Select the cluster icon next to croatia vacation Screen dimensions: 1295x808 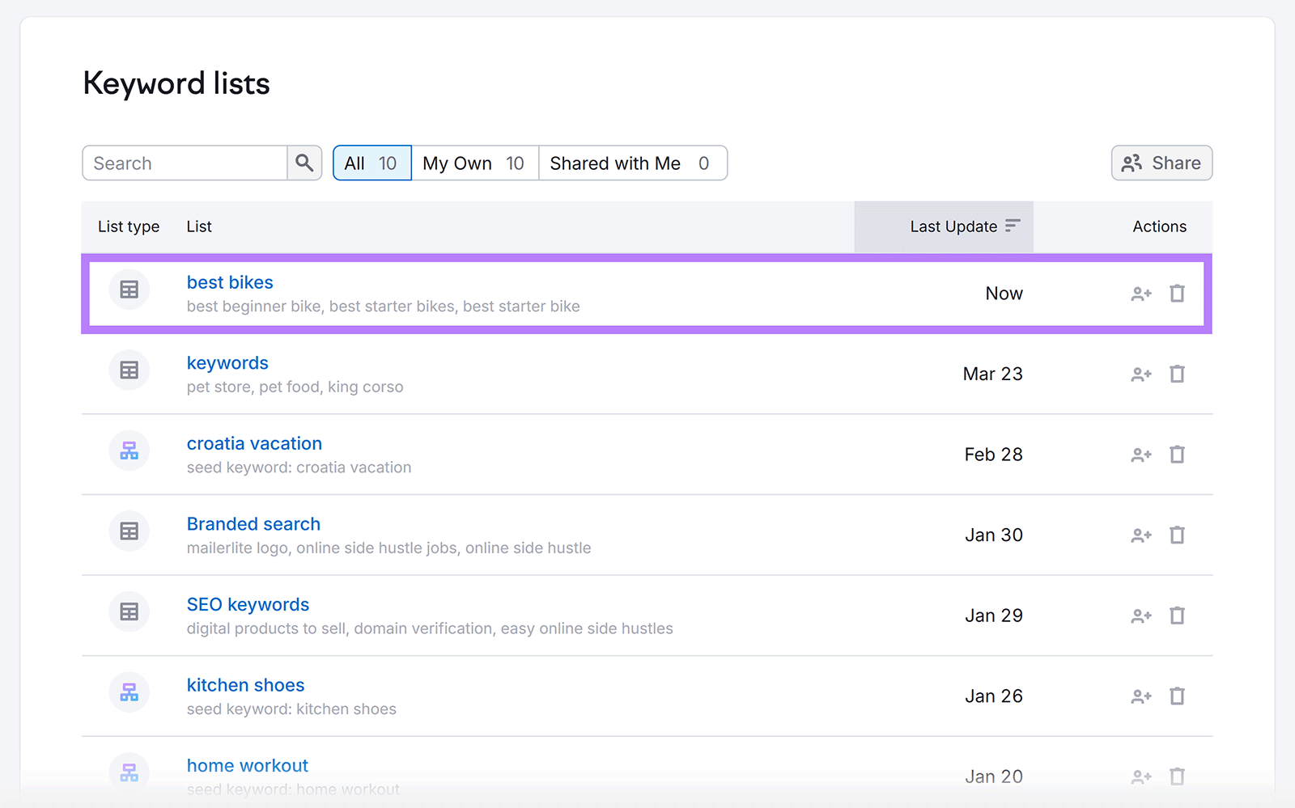click(129, 451)
